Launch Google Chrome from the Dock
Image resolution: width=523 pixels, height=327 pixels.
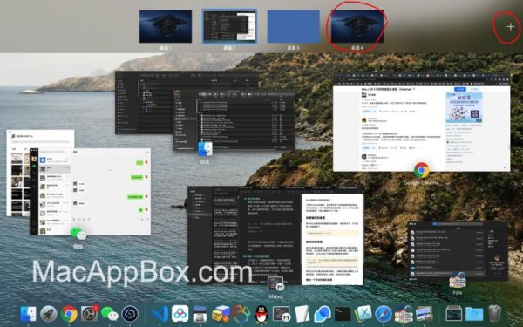(x=69, y=314)
